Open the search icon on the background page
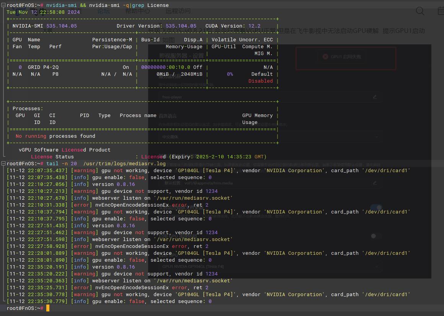The width and height of the screenshot is (444, 316). point(420,11)
